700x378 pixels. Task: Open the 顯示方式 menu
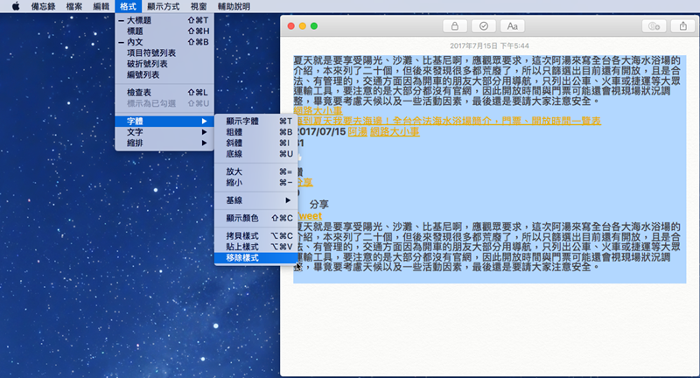click(x=164, y=6)
